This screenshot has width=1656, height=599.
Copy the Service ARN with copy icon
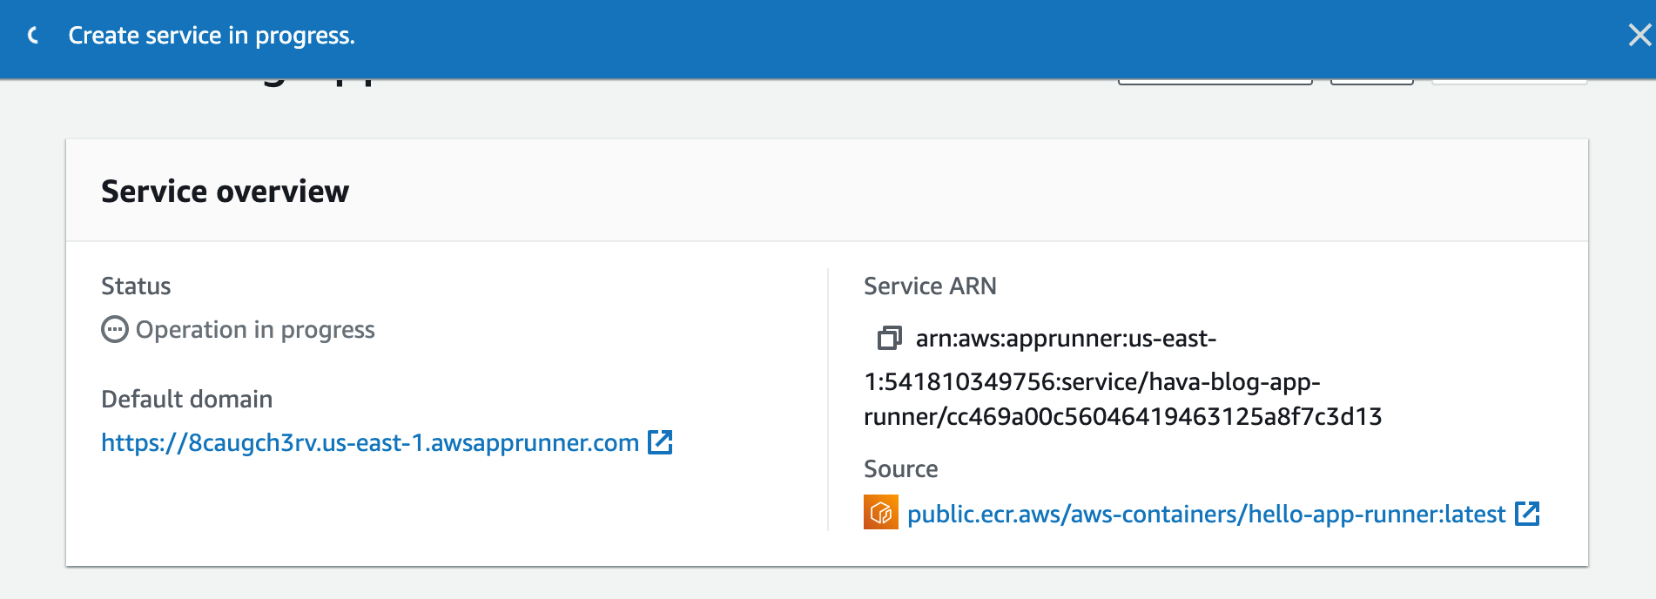click(889, 338)
